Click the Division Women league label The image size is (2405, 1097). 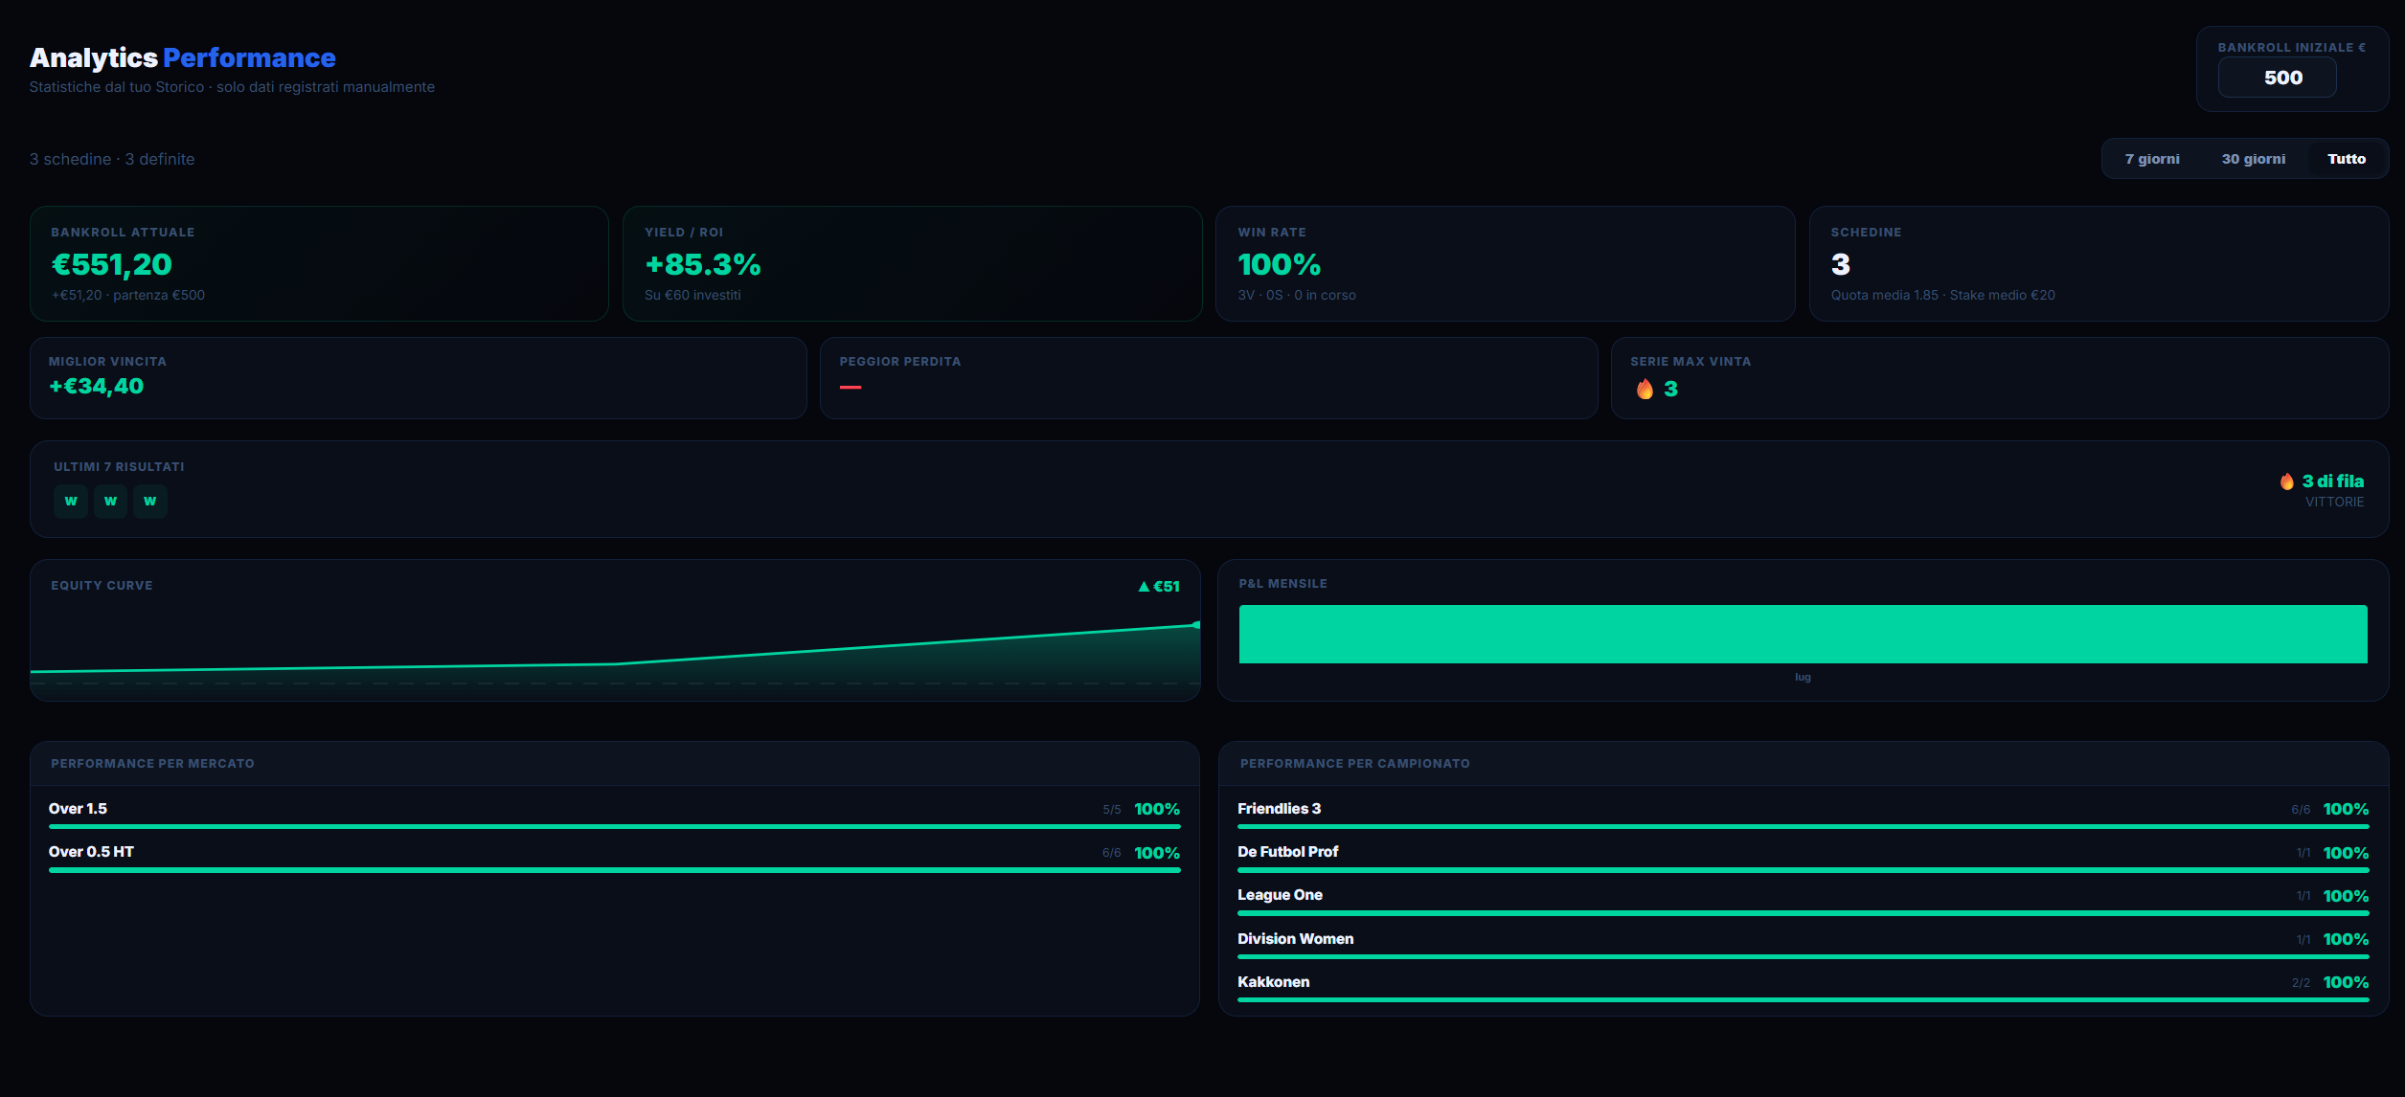point(1295,939)
